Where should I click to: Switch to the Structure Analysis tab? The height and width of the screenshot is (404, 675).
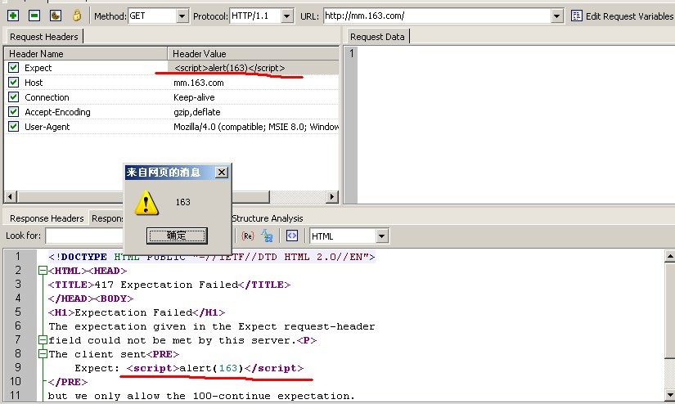(x=268, y=218)
